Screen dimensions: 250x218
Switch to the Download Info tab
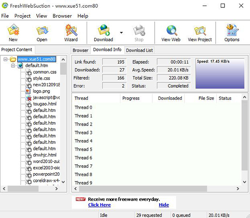(107, 50)
